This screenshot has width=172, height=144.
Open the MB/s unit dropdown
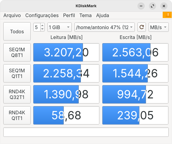click(x=158, y=27)
